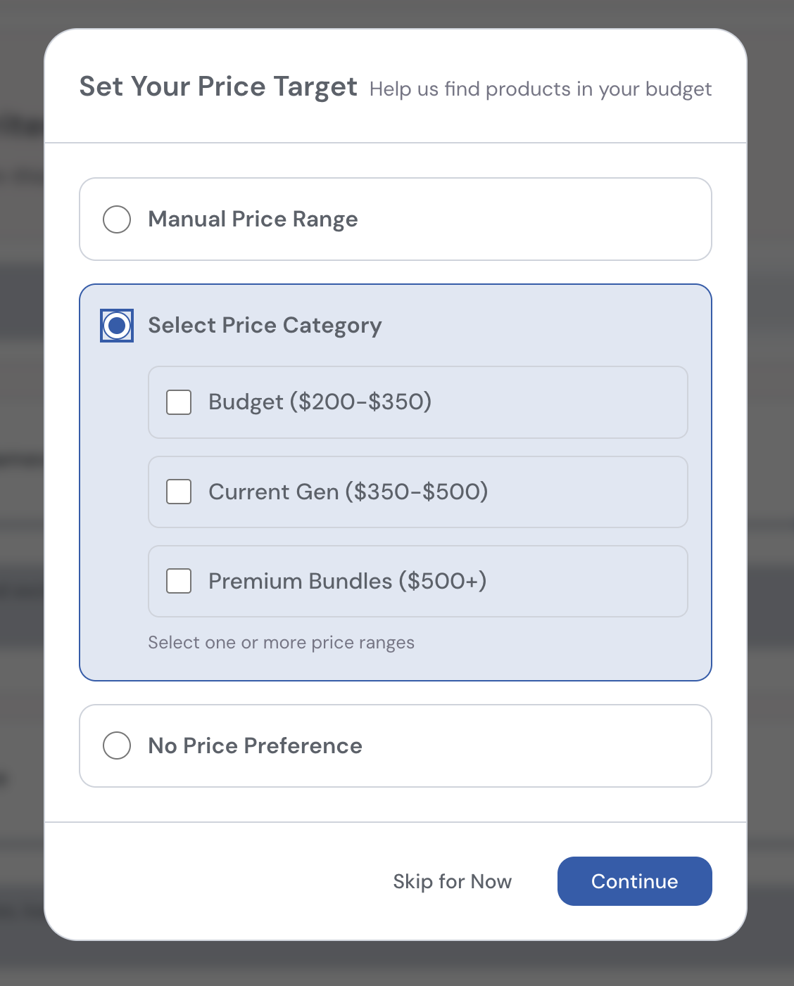
Task: Click the Manual Price Range label text
Action: pos(253,219)
